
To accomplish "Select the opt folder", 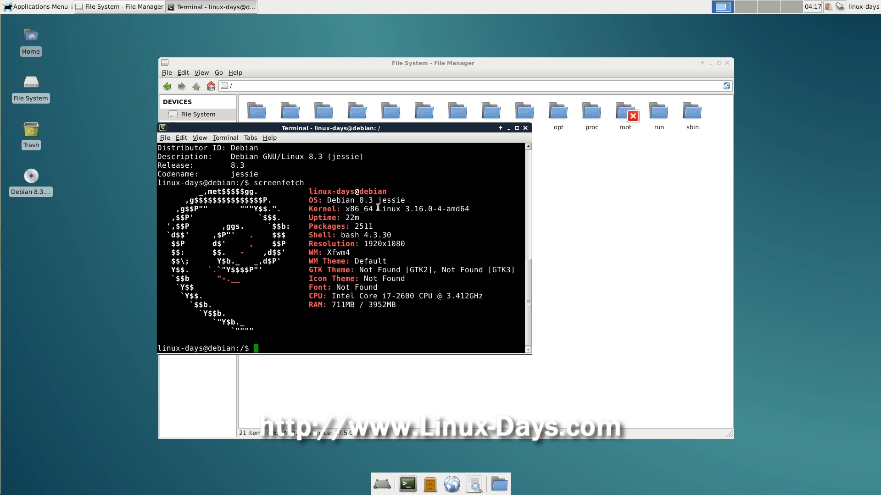I will 558,116.
